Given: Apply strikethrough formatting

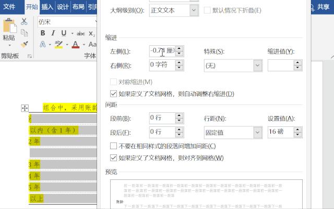Looking at the screenshot, I should pyautogui.click(x=81, y=33).
